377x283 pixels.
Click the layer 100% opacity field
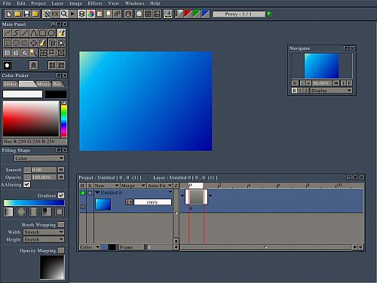coord(152,202)
